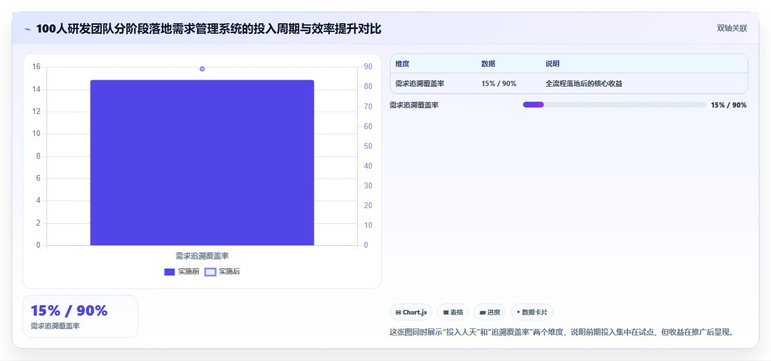The width and height of the screenshot is (771, 361).
Task: Click the 实施后 legend label
Action: click(x=229, y=271)
